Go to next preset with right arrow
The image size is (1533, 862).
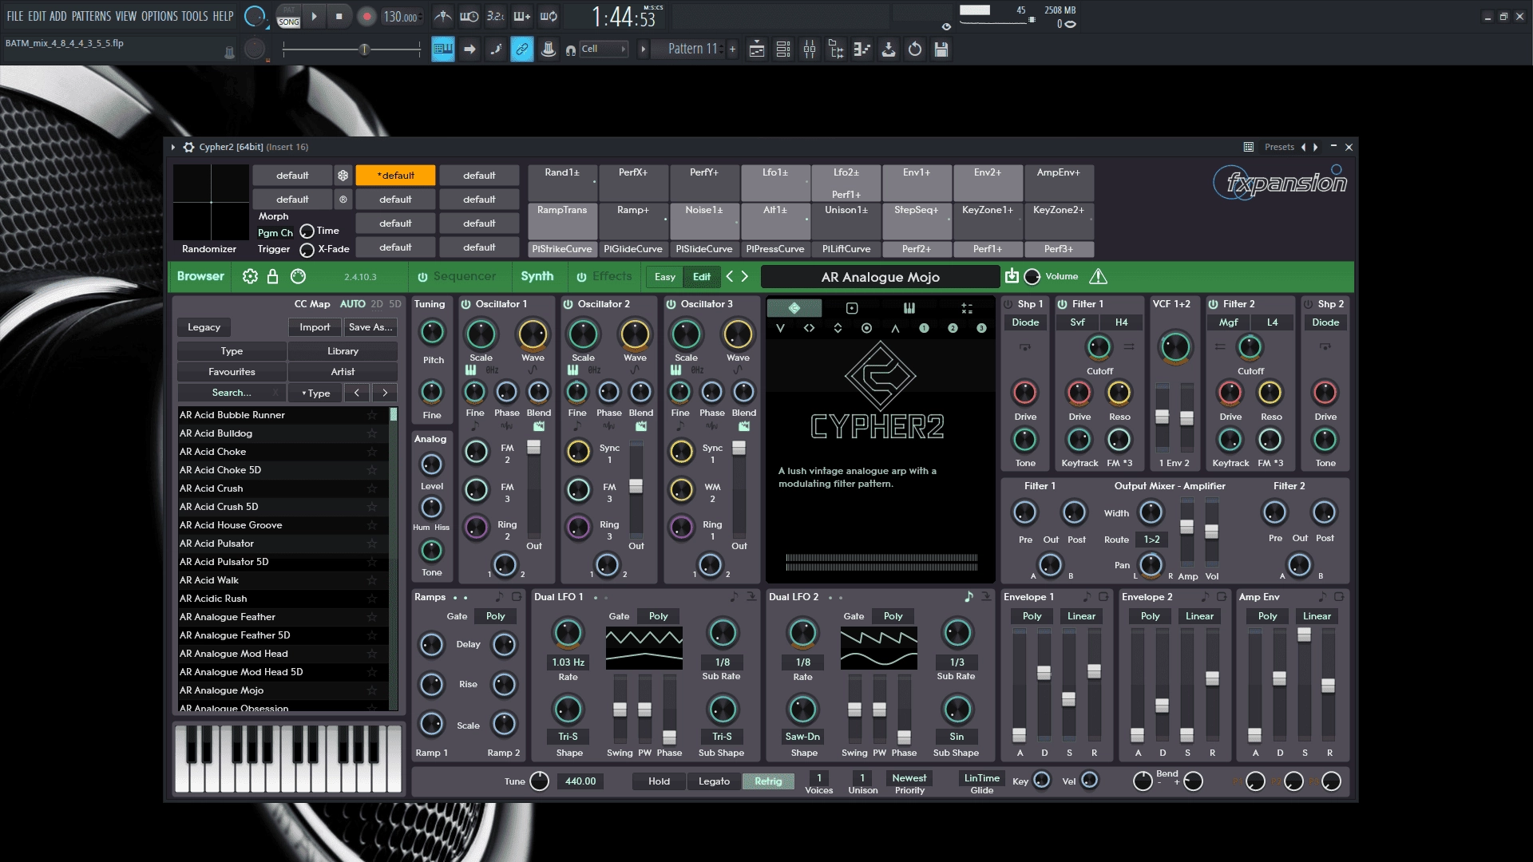pyautogui.click(x=745, y=276)
